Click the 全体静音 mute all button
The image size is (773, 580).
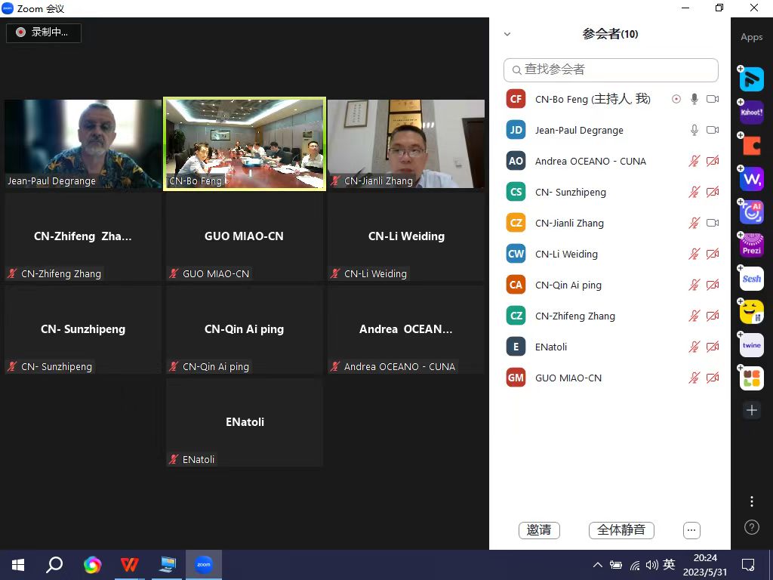pyautogui.click(x=621, y=530)
